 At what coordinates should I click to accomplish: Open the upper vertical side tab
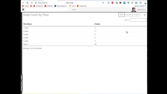(22, 78)
